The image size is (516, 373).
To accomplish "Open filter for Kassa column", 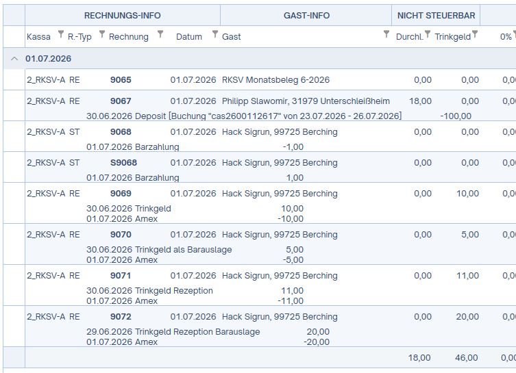I will 60,34.
